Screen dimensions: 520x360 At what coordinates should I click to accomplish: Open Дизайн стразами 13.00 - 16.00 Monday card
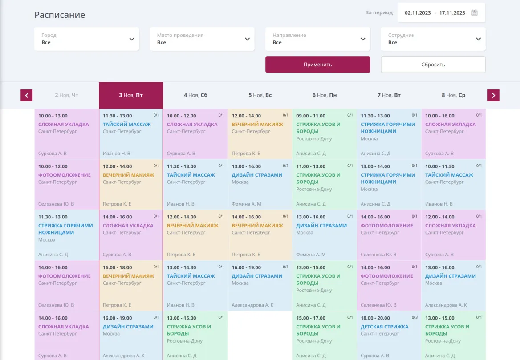[x=325, y=235]
